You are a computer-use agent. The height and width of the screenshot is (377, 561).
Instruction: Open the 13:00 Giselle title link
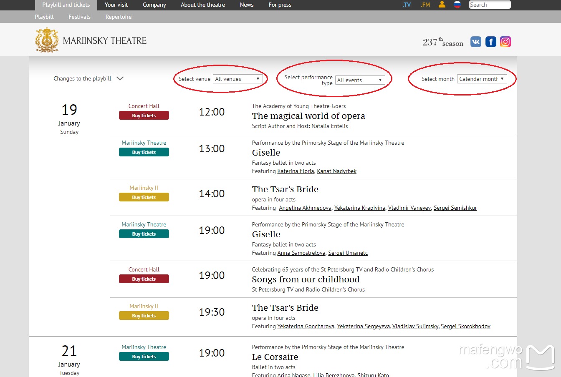point(266,153)
